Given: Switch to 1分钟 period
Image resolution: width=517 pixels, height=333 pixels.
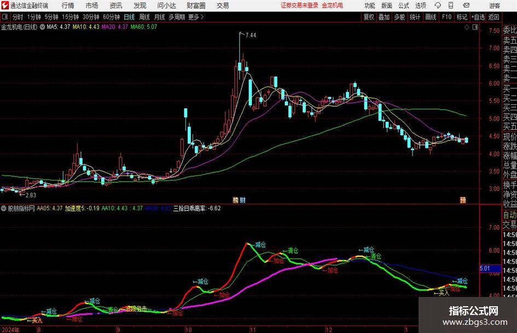Looking at the screenshot, I should point(33,17).
